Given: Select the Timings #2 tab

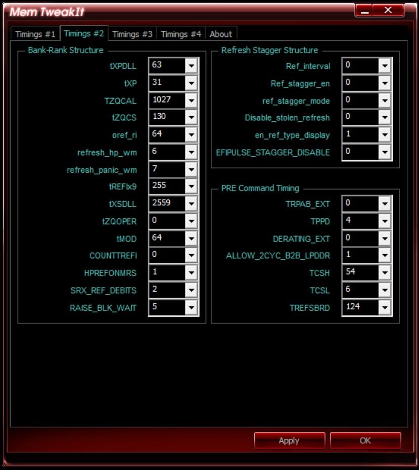Looking at the screenshot, I should (84, 33).
